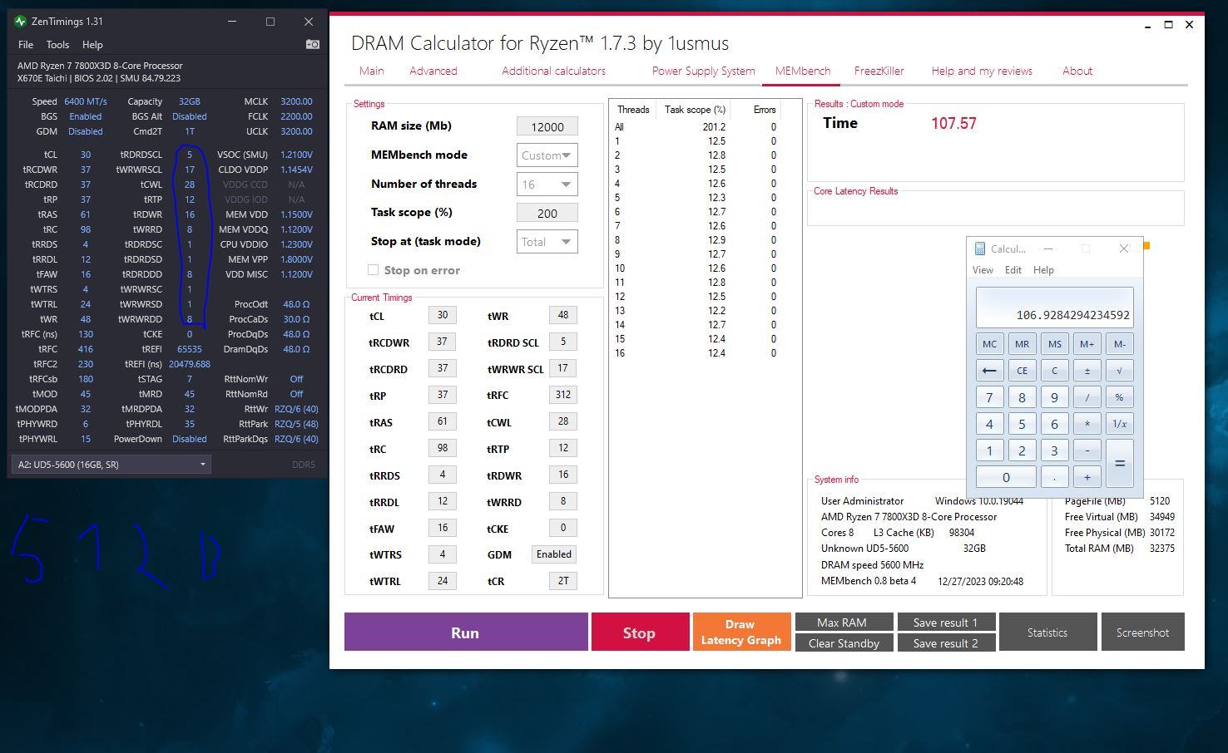1228x753 pixels.
Task: Click the Calculator MC memory clear key
Action: click(989, 344)
